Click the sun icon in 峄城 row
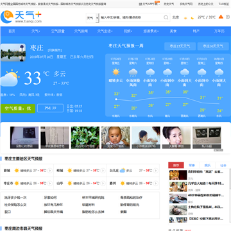Screen dimensions: 231x231 [x=69, y=171]
